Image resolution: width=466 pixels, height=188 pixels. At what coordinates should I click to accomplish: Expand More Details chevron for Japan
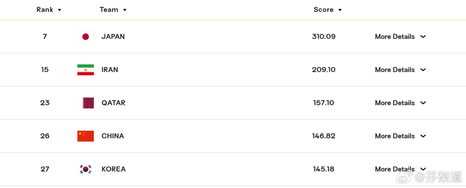423,37
